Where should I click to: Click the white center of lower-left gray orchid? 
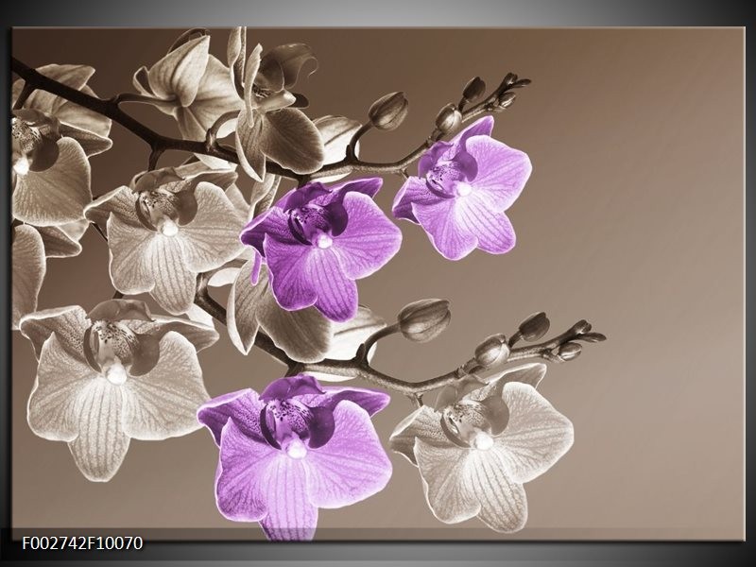point(115,375)
